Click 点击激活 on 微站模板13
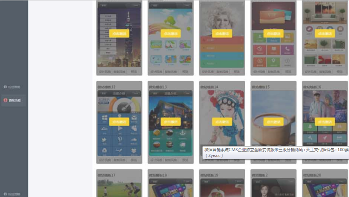The height and width of the screenshot is (197, 349). pyautogui.click(x=170, y=122)
